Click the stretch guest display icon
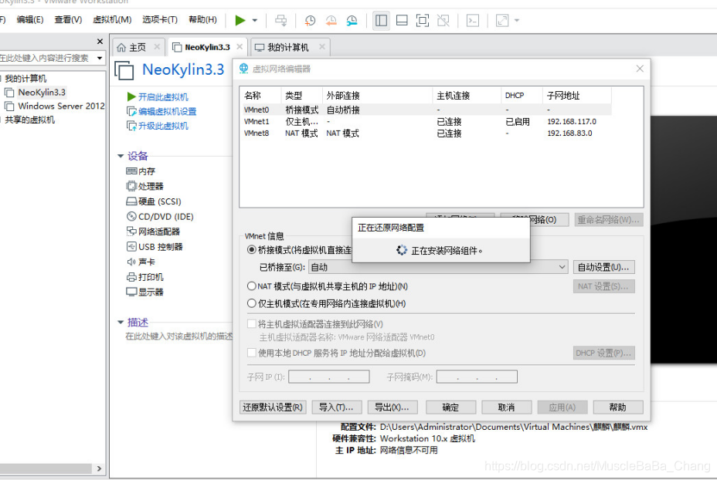This screenshot has height=480, width=717. coord(502,21)
